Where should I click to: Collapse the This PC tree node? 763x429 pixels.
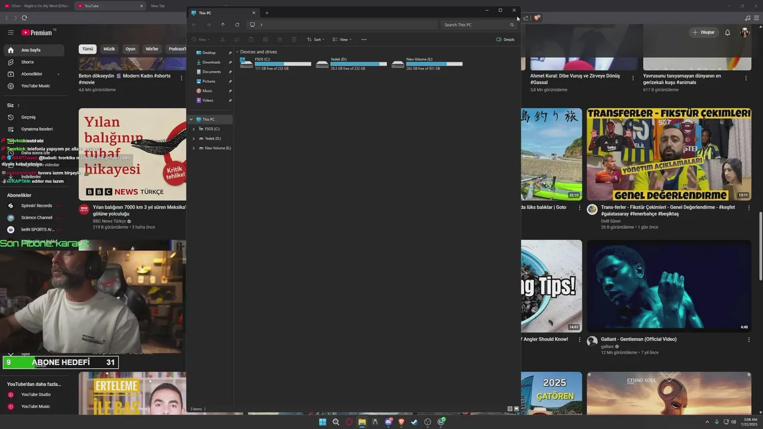point(191,119)
